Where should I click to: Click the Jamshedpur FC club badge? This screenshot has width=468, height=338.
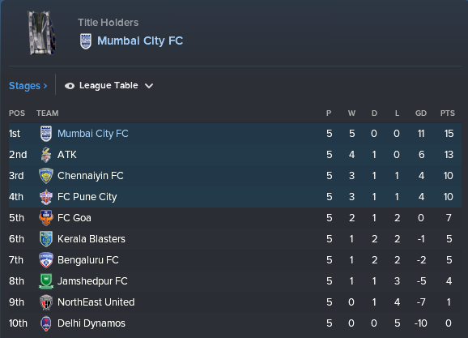[46, 281]
